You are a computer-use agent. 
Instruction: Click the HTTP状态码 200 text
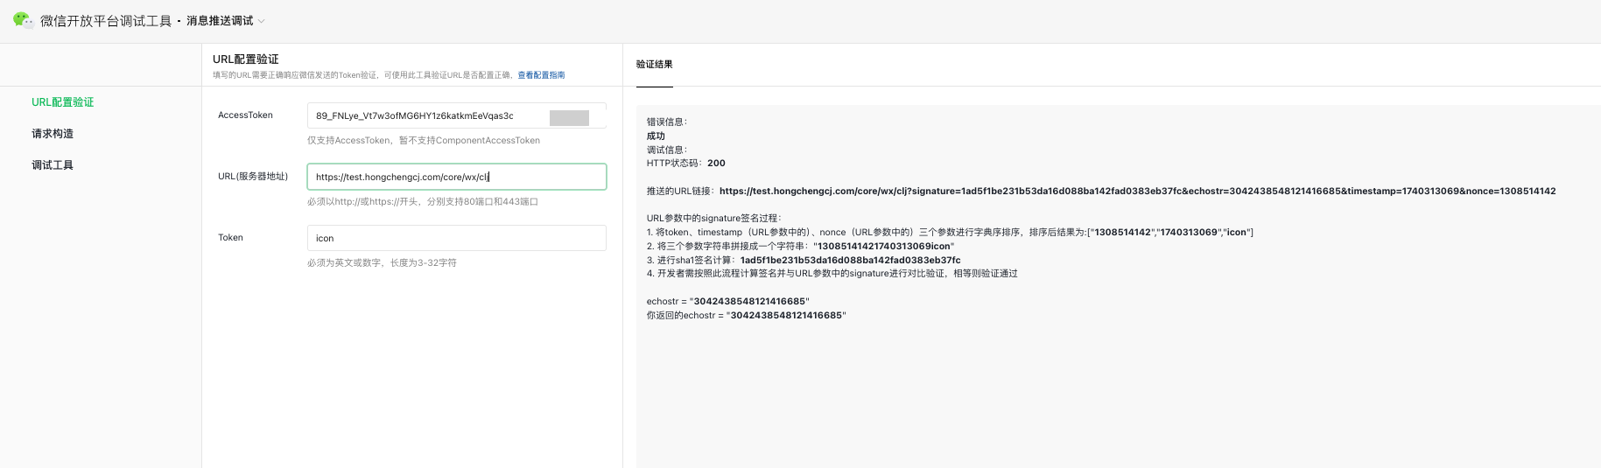coord(686,164)
